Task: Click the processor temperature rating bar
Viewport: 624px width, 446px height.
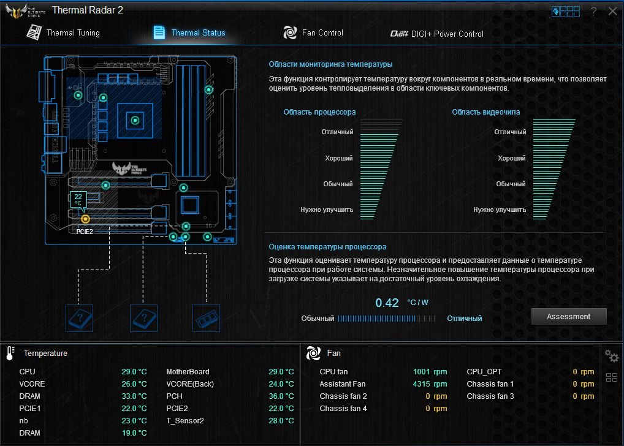Action: click(386, 319)
